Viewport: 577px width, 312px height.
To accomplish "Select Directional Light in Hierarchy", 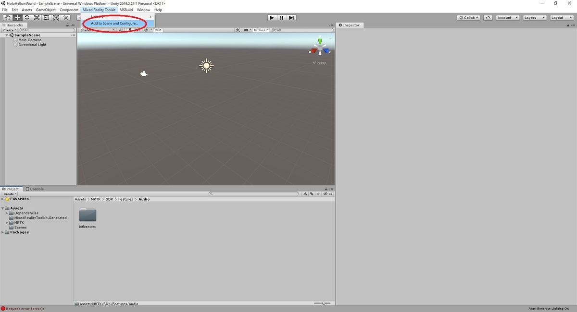I will click(32, 45).
